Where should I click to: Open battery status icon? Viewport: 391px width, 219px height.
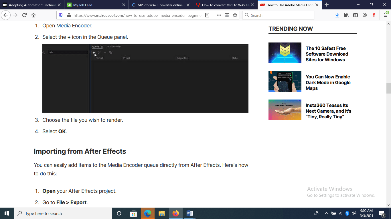point(333,213)
